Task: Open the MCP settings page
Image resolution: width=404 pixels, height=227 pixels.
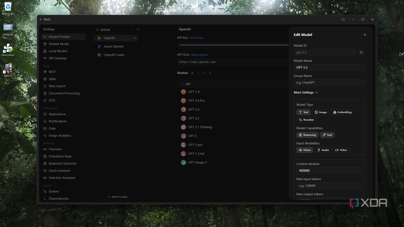Action: pos(64,72)
